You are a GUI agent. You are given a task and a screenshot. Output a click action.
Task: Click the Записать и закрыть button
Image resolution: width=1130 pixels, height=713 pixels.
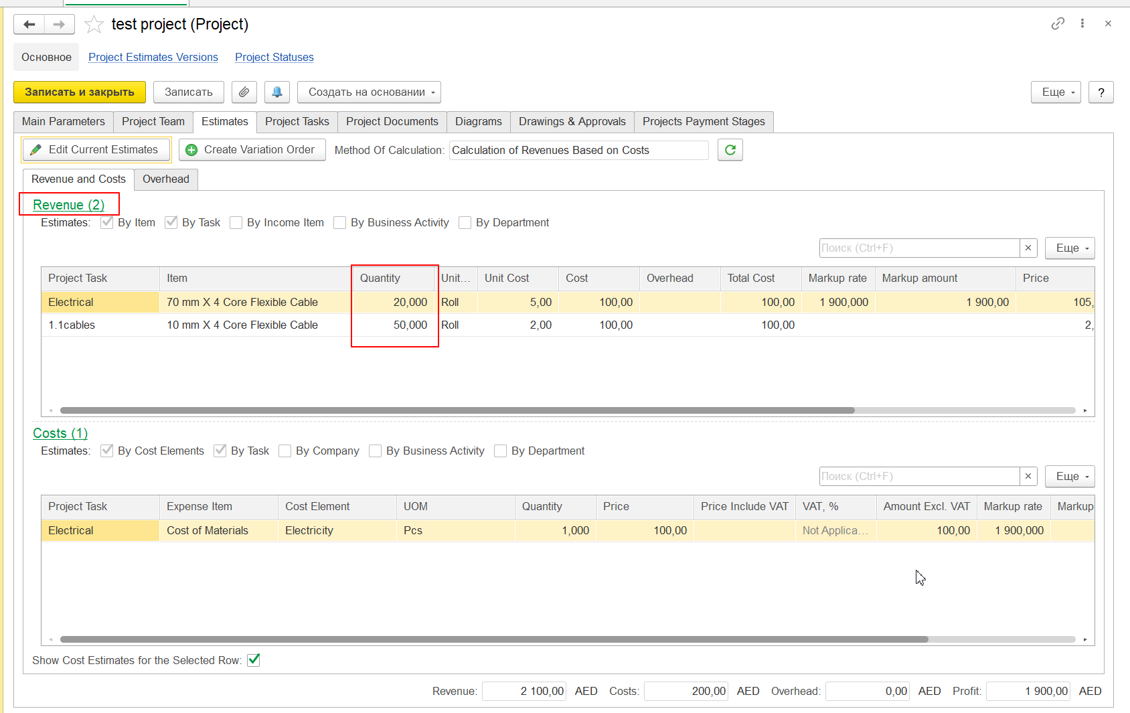click(x=80, y=92)
